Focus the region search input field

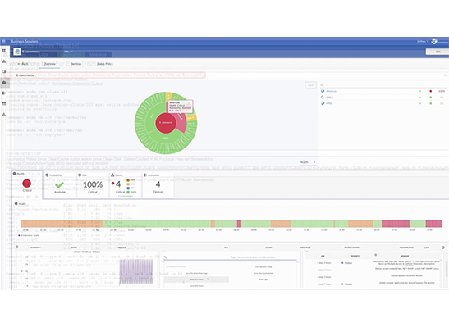(x=384, y=85)
